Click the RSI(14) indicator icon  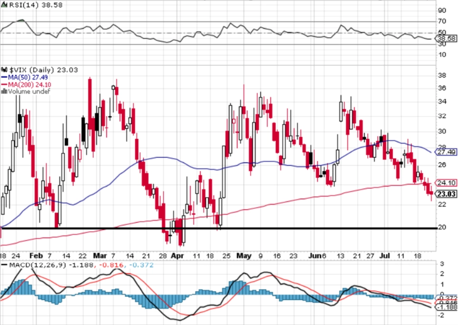coord(4,5)
